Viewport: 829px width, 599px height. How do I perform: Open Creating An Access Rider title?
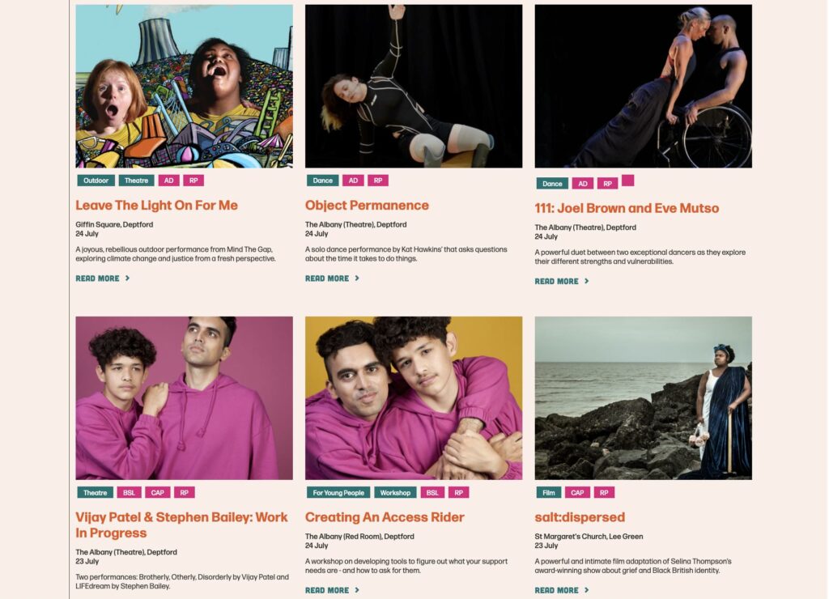coord(385,517)
